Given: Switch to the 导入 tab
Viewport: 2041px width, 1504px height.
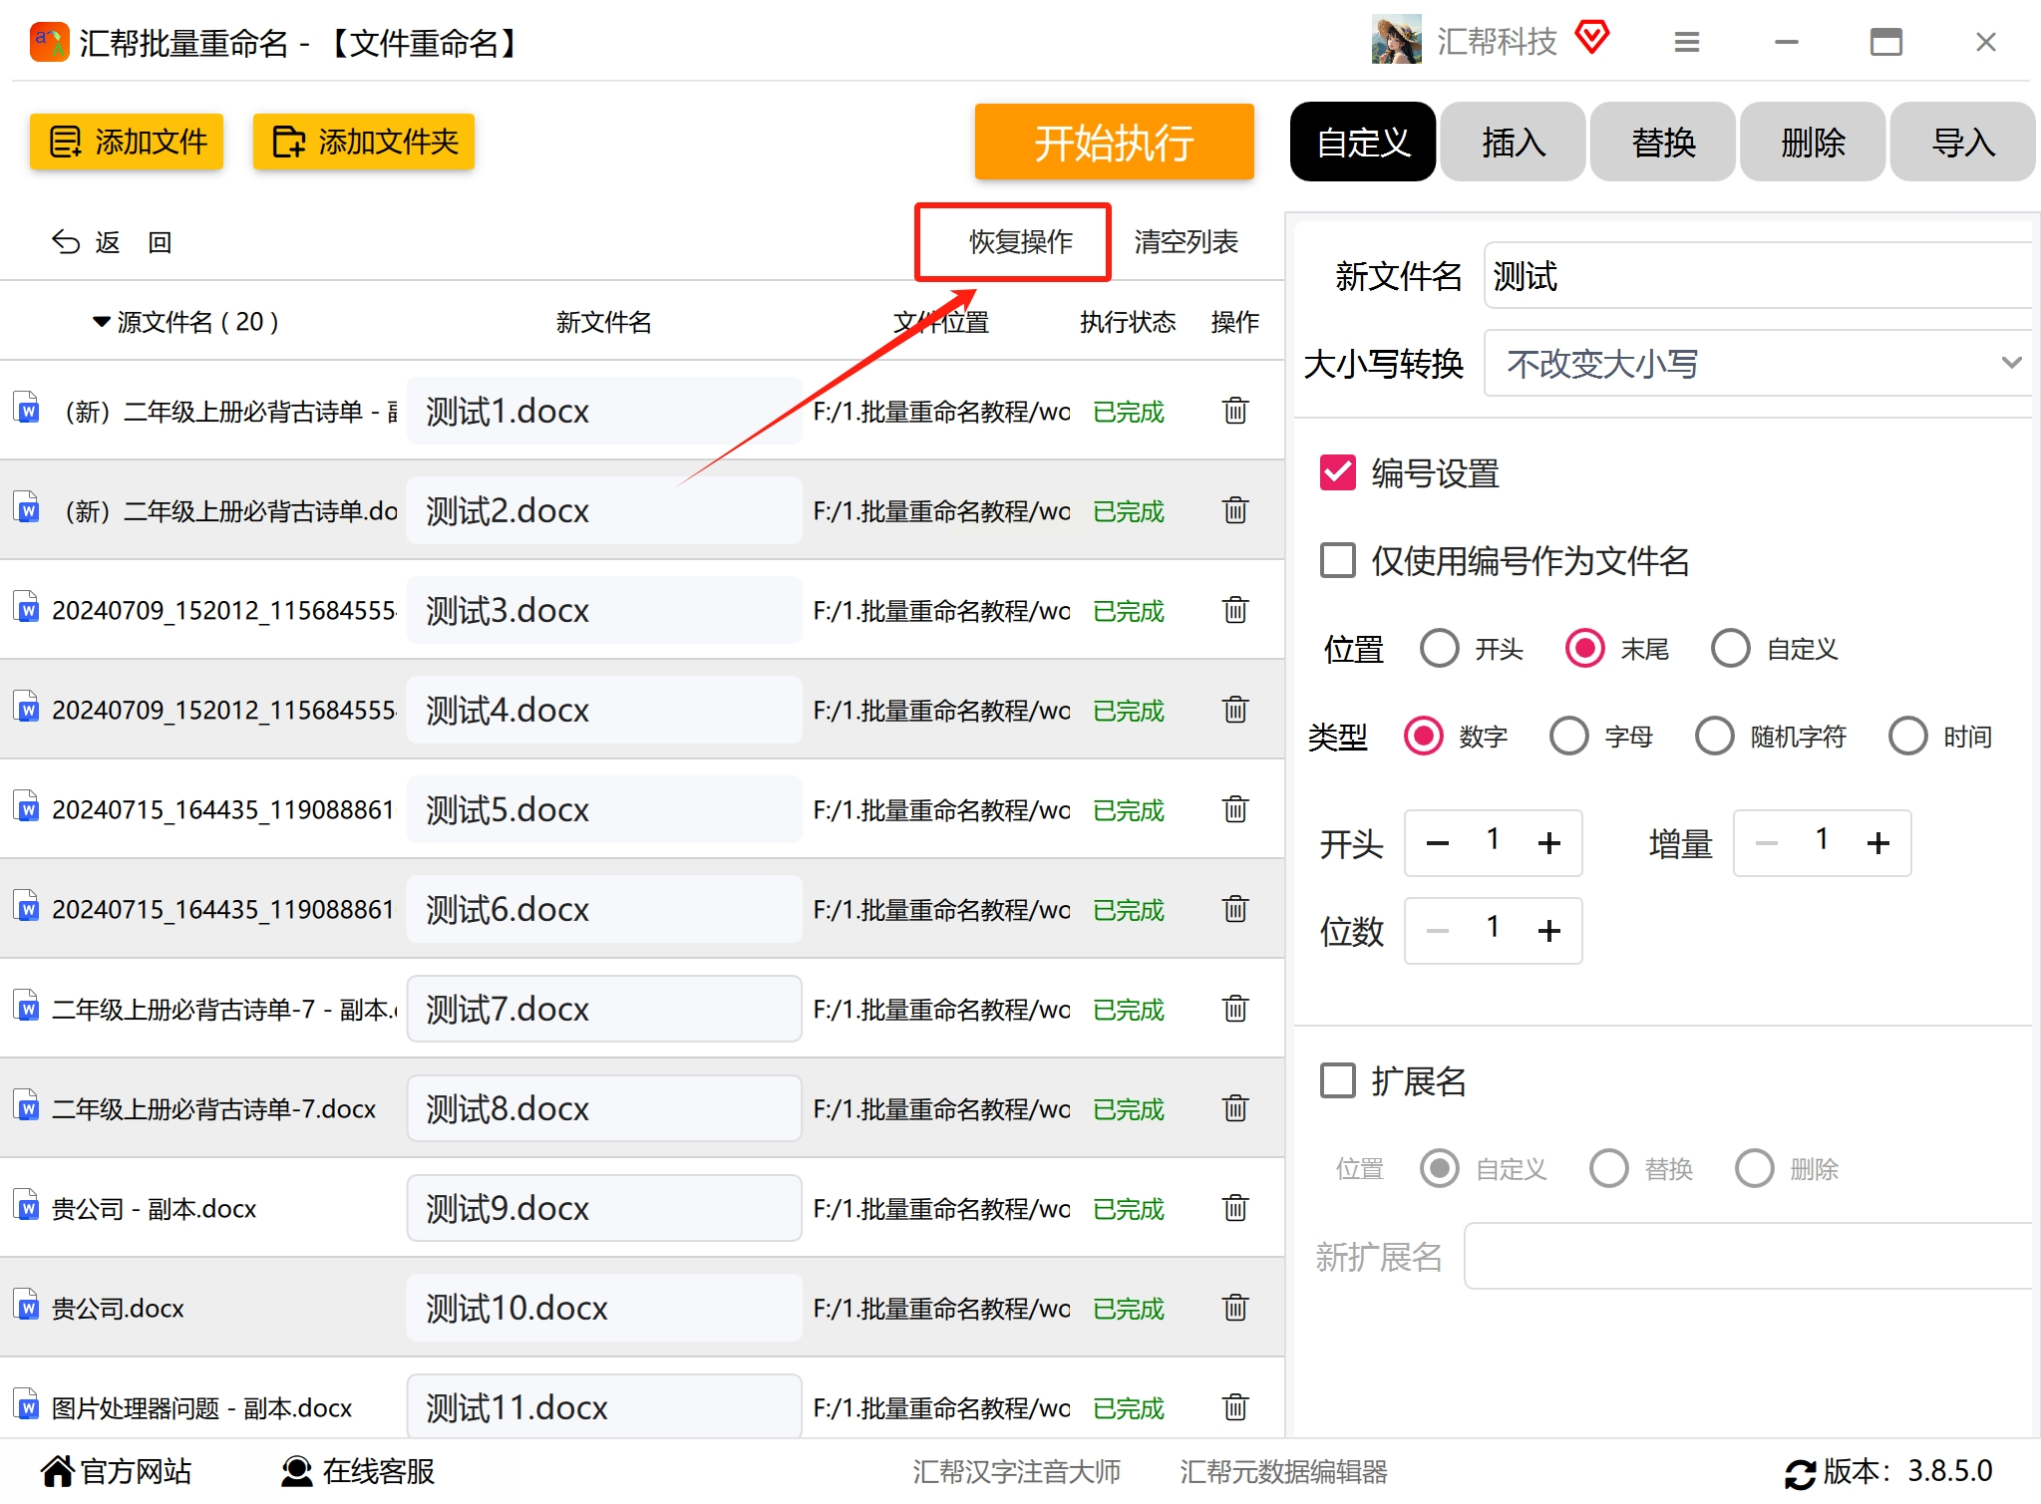Looking at the screenshot, I should (x=1961, y=143).
